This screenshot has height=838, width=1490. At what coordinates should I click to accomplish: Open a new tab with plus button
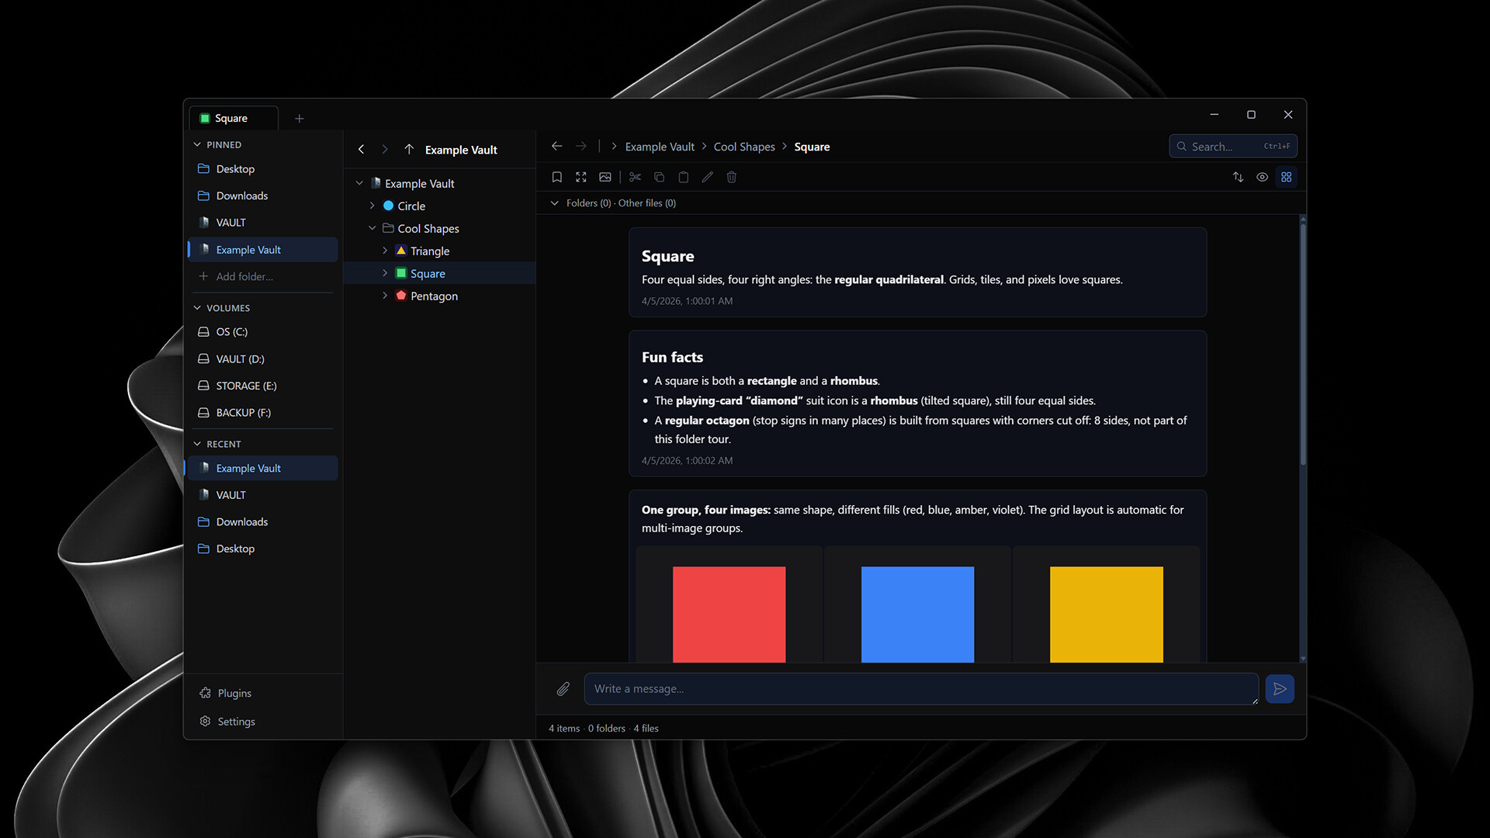300,119
